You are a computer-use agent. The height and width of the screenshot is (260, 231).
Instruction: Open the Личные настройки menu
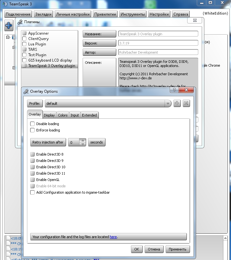pyautogui.click(x=73, y=14)
